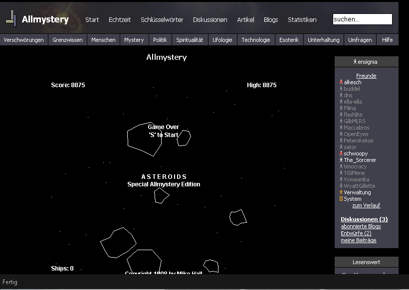The width and height of the screenshot is (409, 290).
Task: Select the Esoterik category tab
Action: point(289,40)
